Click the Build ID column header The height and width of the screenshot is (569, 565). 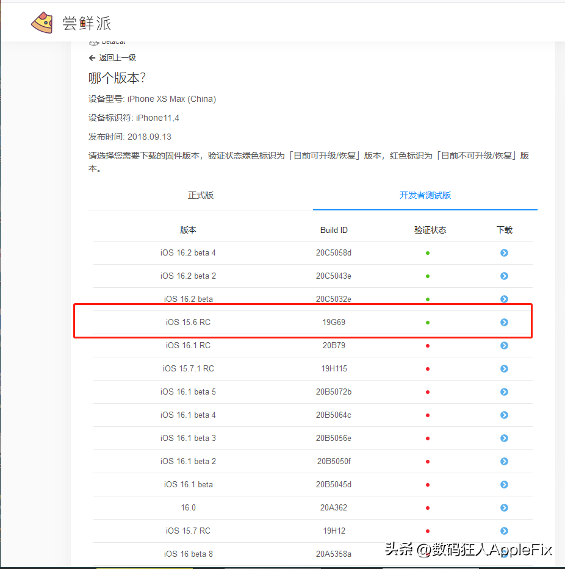coord(334,230)
